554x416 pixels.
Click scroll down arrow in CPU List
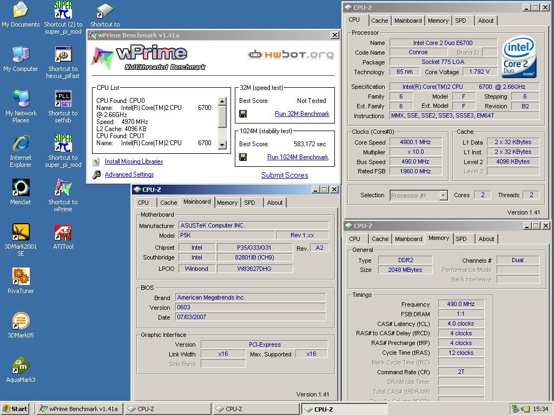[222, 145]
